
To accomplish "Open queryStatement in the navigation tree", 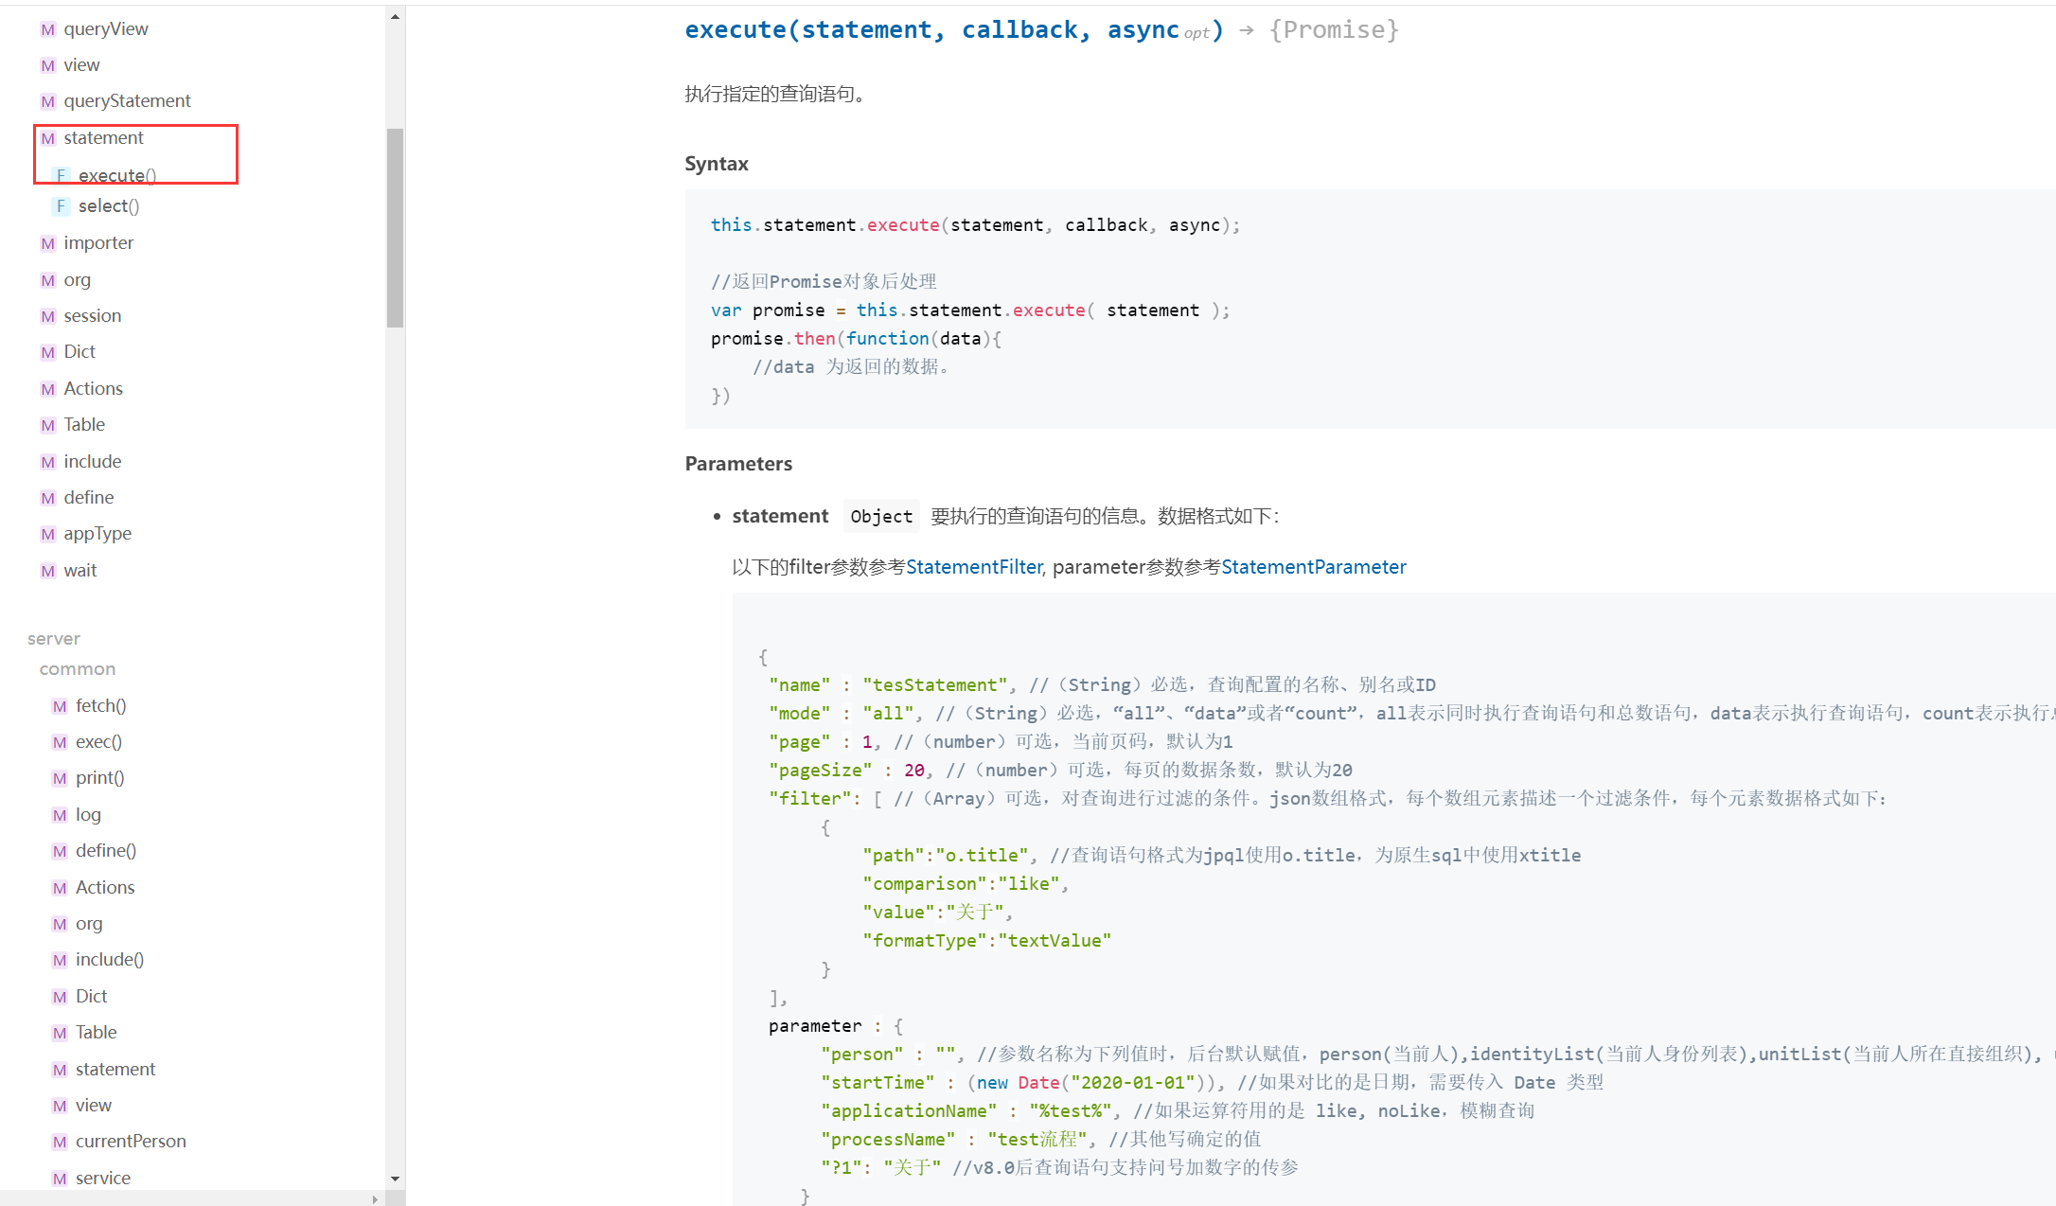I will [127, 101].
